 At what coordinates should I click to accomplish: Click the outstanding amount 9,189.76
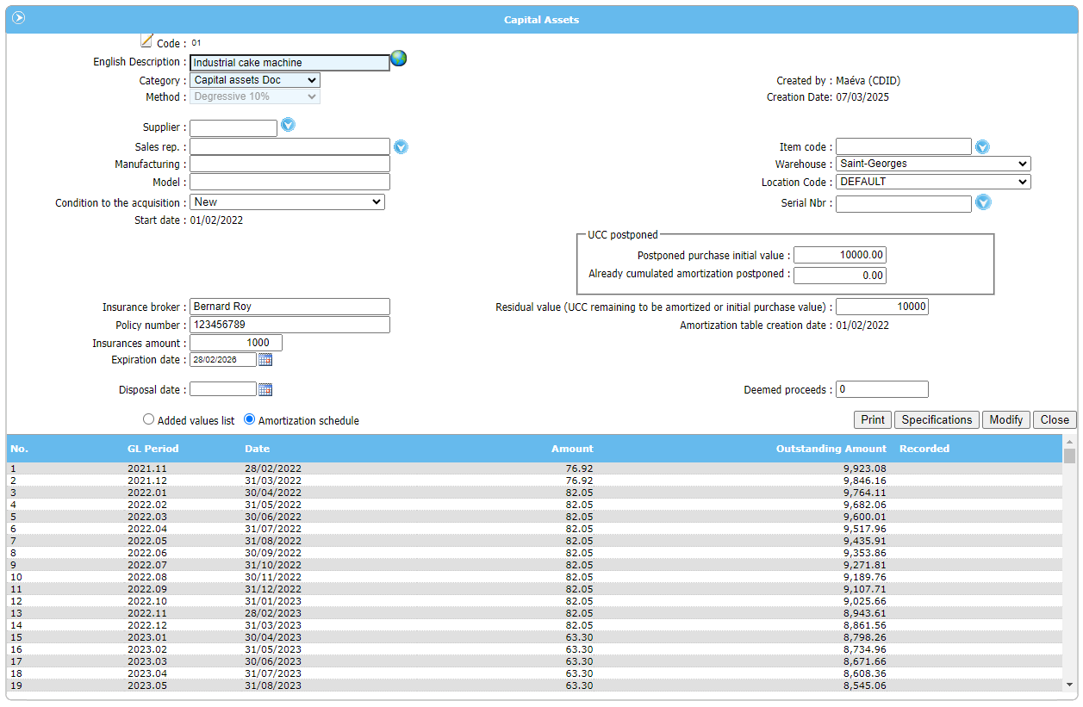click(864, 577)
